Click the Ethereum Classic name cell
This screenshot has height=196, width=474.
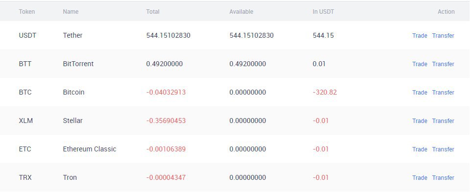coord(90,149)
